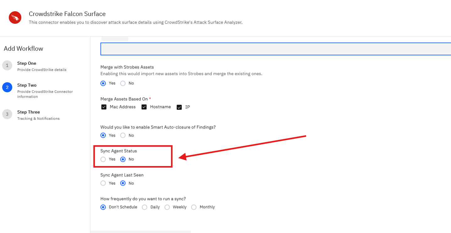Click the 'How frequently do you want to run a sync?' label
The width and height of the screenshot is (451, 233).
point(143,199)
